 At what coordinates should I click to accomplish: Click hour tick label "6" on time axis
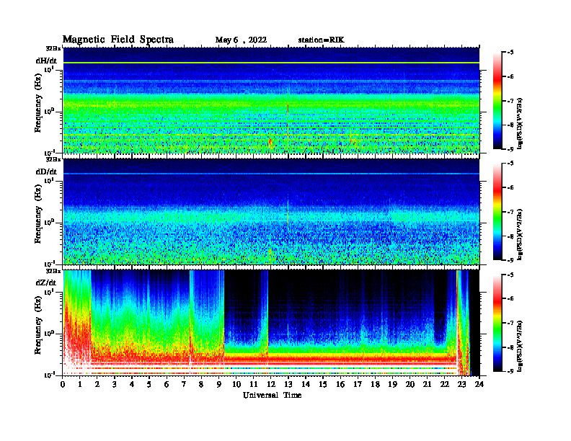point(167,384)
